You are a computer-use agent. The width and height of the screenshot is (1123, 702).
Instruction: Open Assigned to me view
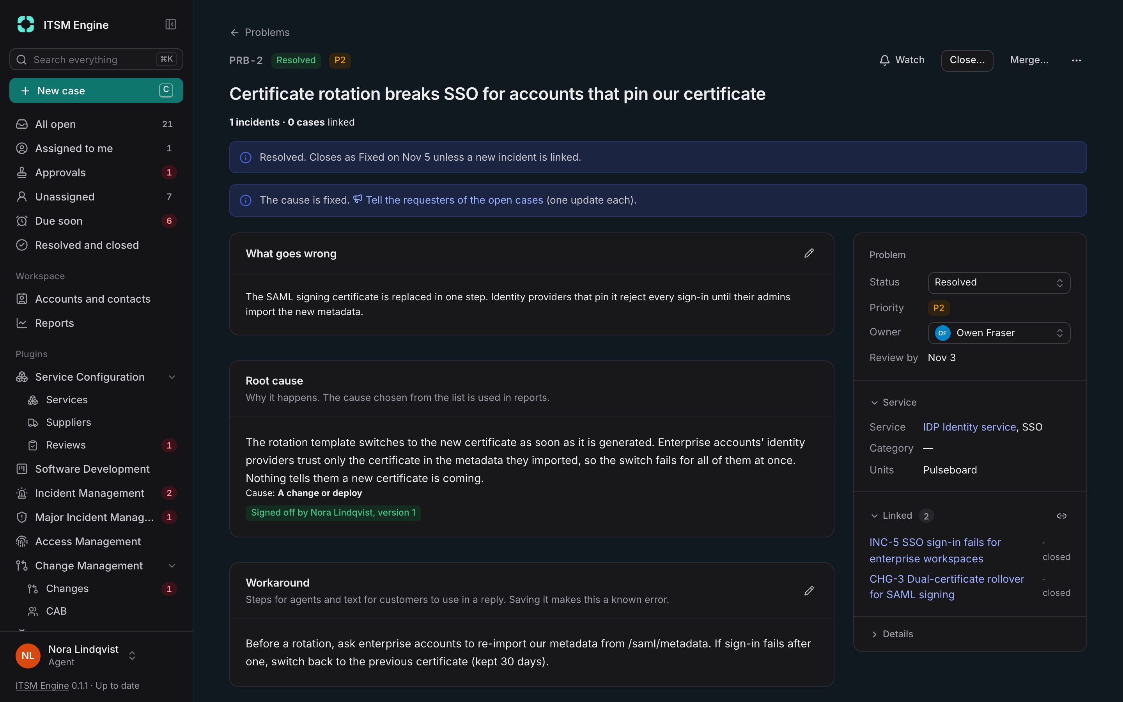[x=96, y=148]
